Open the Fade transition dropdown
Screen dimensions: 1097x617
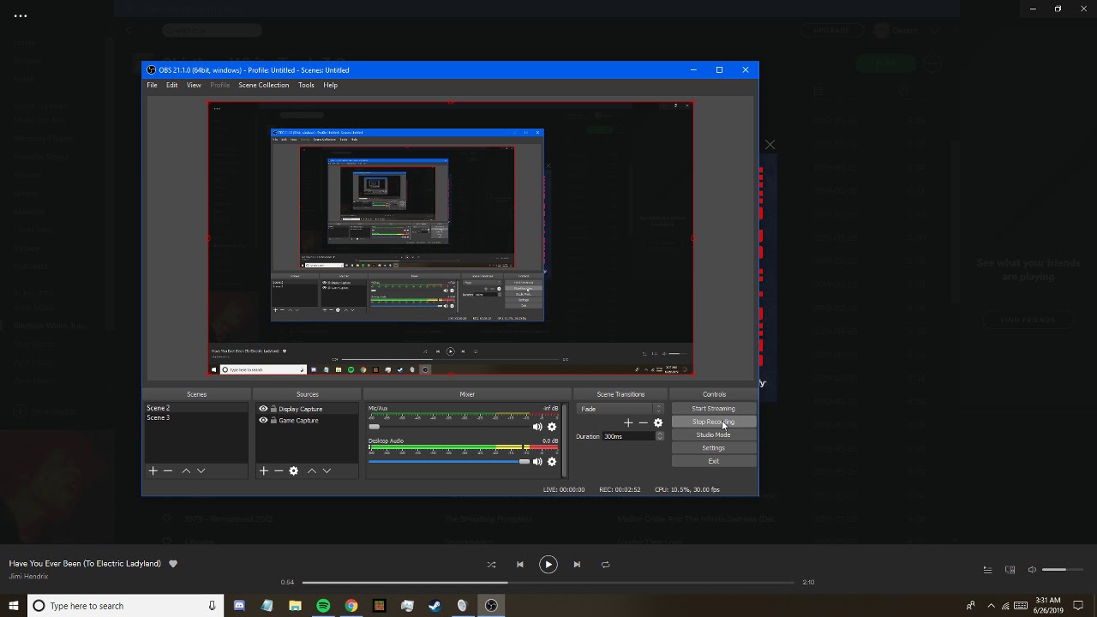(x=620, y=409)
